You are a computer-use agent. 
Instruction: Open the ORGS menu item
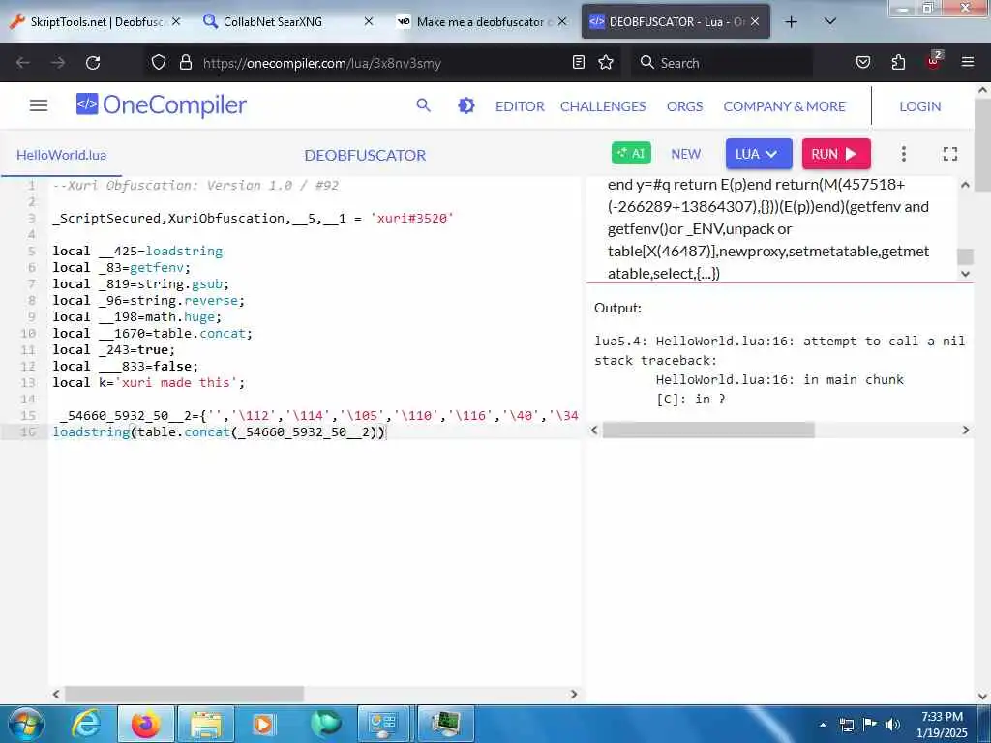point(684,106)
